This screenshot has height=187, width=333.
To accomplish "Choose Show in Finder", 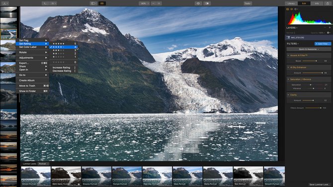I will (32, 91).
